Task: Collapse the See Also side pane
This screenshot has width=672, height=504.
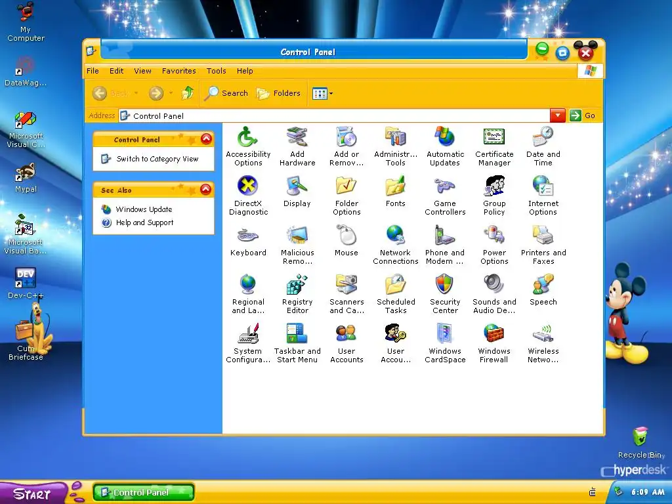Action: (205, 190)
